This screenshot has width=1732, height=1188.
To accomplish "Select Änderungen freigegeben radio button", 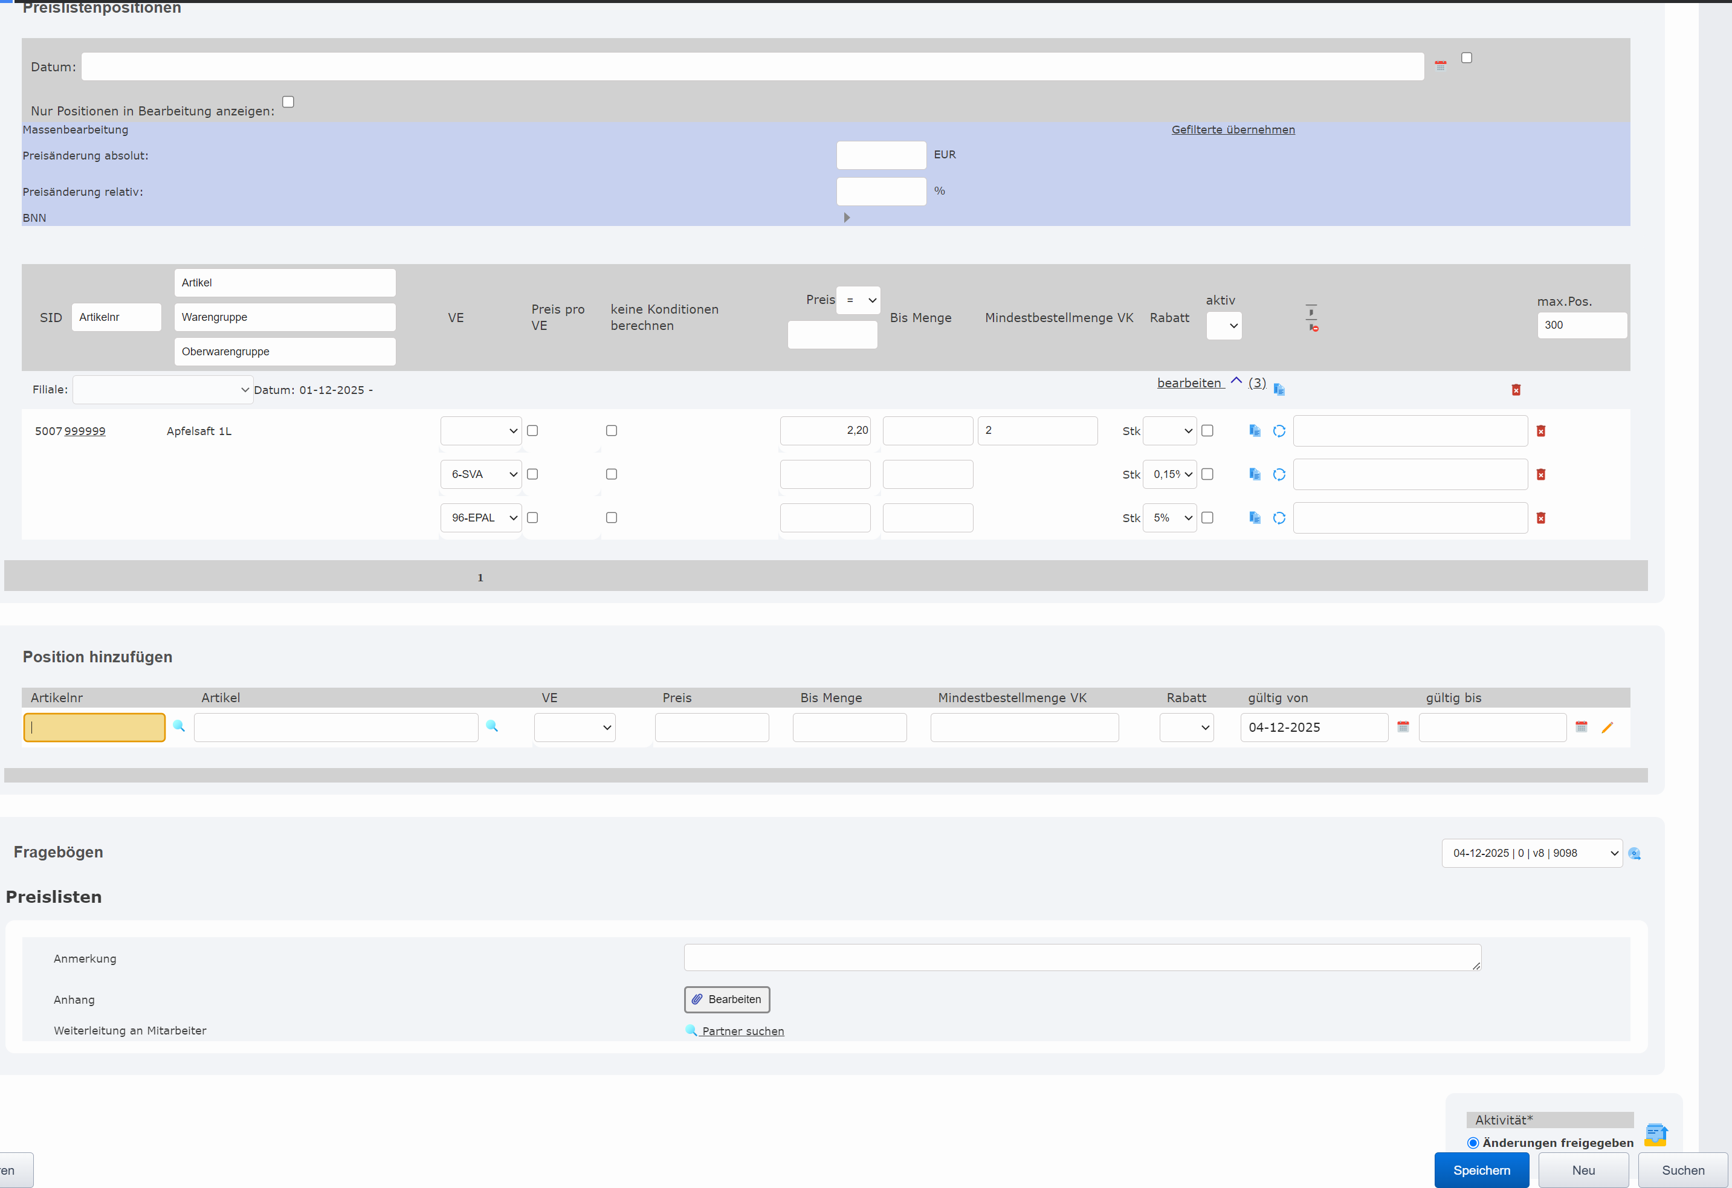I will click(1473, 1143).
